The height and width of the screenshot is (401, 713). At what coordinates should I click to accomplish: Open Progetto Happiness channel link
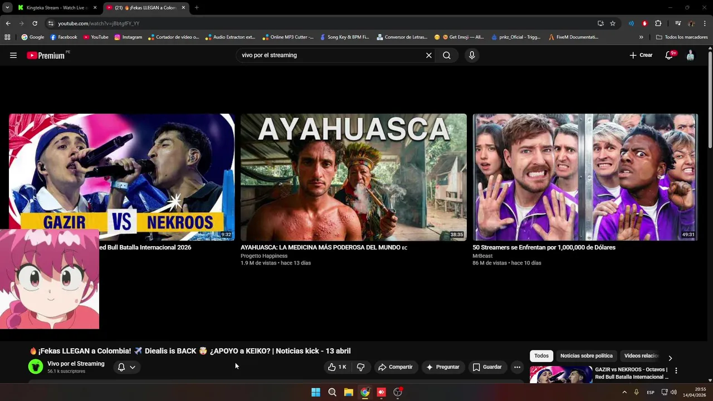pyautogui.click(x=264, y=256)
